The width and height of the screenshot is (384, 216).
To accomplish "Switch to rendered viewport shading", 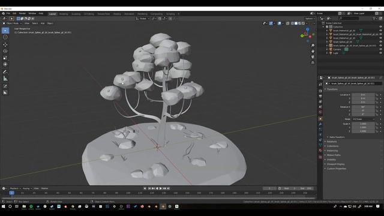I will tap(303, 23).
